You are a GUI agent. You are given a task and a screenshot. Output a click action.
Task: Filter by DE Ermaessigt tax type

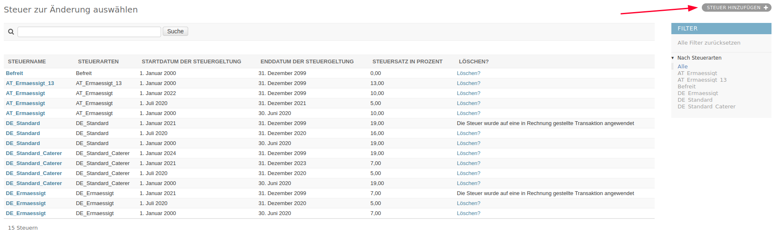coord(698,93)
